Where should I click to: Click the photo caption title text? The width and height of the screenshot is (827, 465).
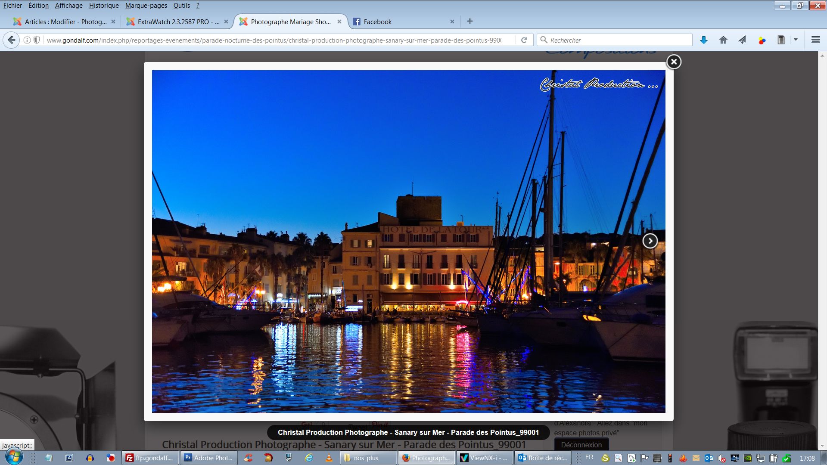(408, 432)
